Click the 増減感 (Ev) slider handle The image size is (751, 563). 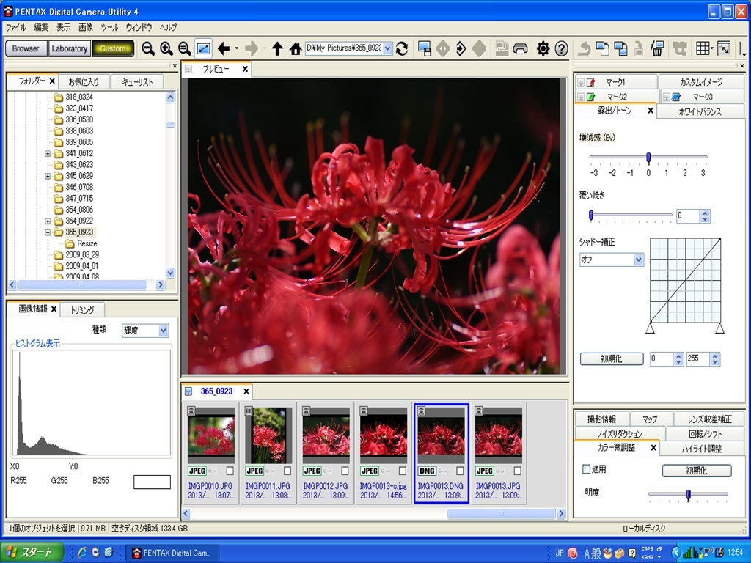[x=648, y=158]
